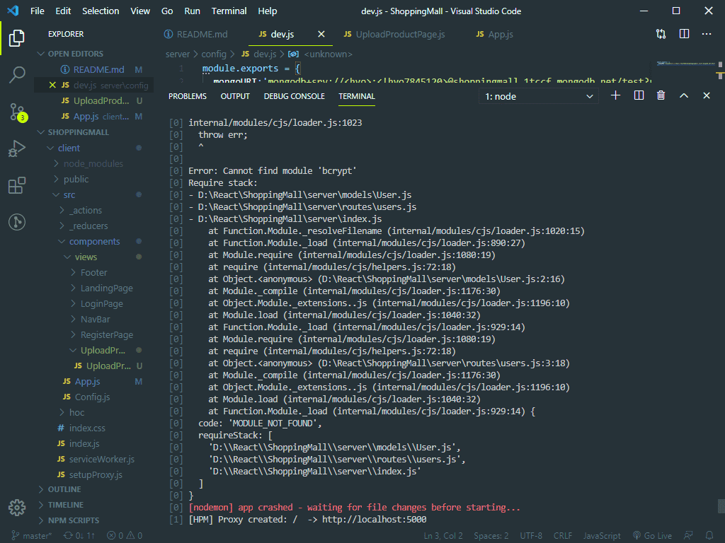Synchronize changes in status bar
This screenshot has height=543, width=725.
point(79,536)
